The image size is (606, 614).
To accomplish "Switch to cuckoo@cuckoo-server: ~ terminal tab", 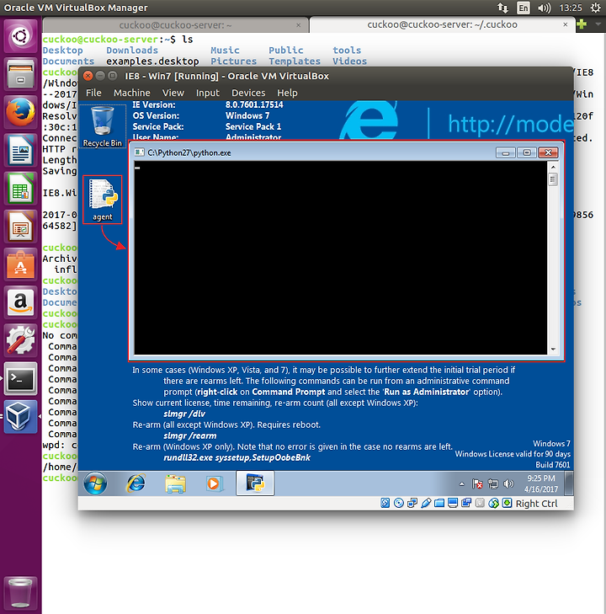I will pos(175,25).
